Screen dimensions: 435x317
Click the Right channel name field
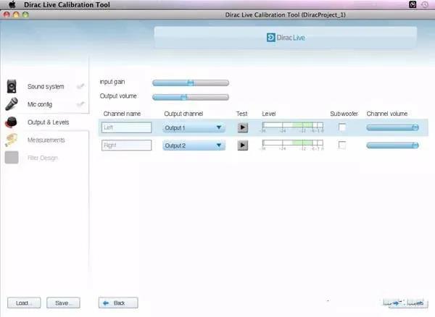click(x=126, y=145)
